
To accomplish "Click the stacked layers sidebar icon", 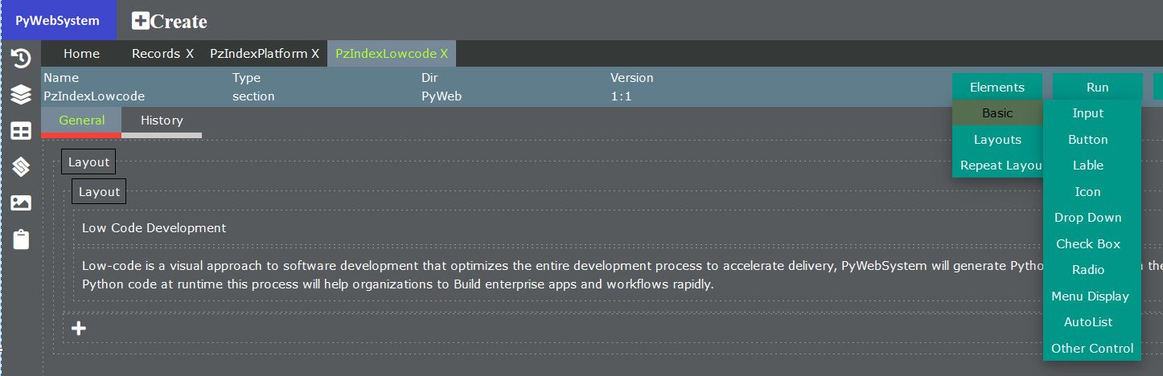I will (x=21, y=95).
